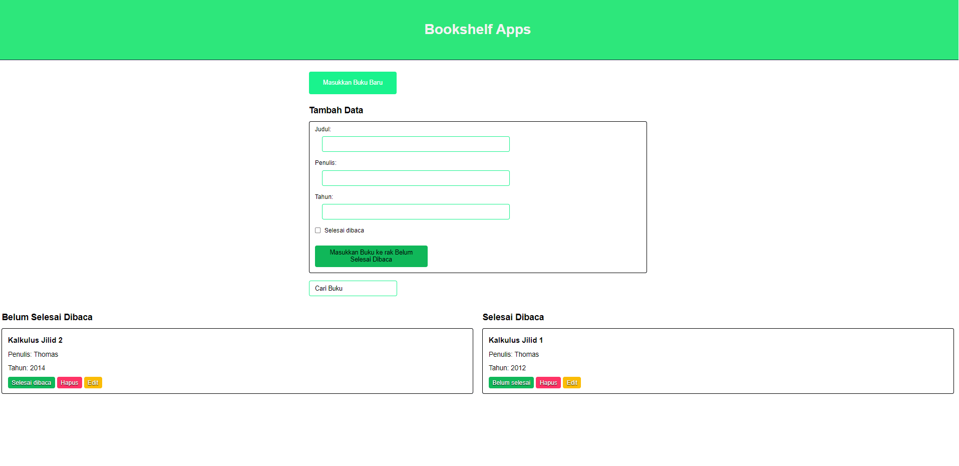Select the Selesai Dibaca section heading
This screenshot has height=466, width=959.
tap(513, 317)
